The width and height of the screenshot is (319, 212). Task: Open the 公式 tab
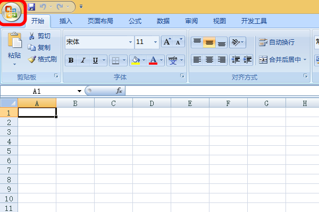[135, 21]
